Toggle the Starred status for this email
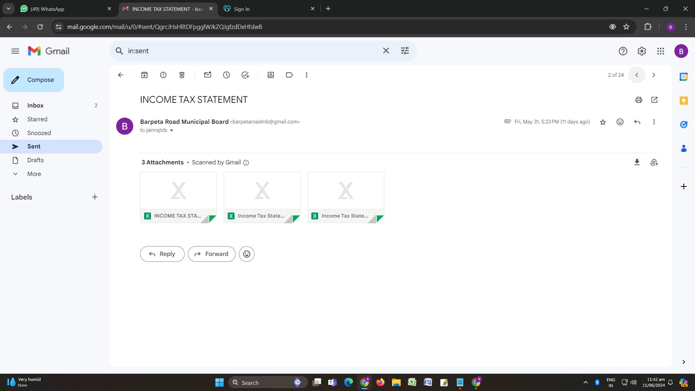The image size is (695, 391). [x=602, y=122]
